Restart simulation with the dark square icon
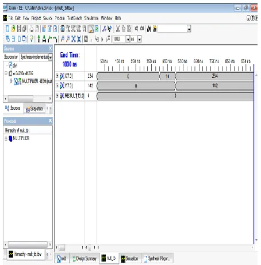 click(x=86, y=39)
